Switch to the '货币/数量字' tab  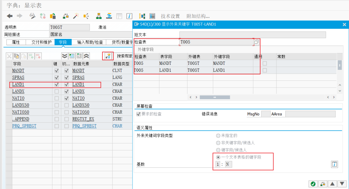point(120,42)
